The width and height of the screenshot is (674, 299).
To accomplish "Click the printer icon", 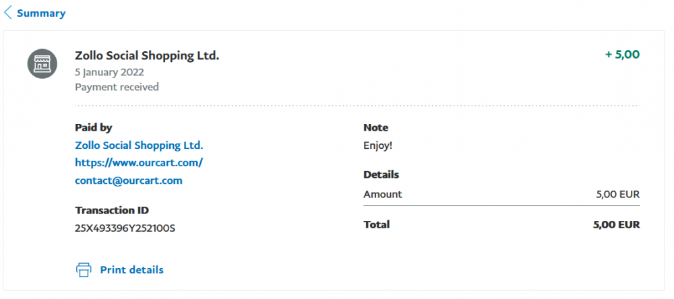I will (x=84, y=270).
